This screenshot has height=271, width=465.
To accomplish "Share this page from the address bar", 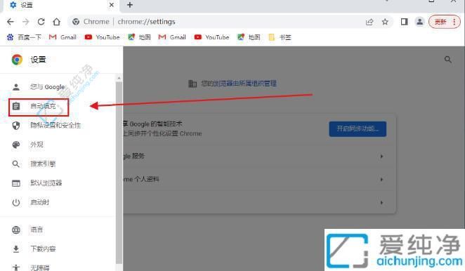I will pyautogui.click(x=369, y=22).
